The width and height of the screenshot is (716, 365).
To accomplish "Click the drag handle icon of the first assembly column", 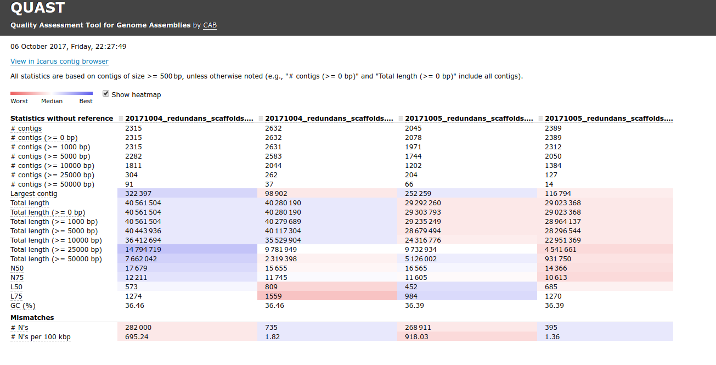I will click(x=121, y=119).
